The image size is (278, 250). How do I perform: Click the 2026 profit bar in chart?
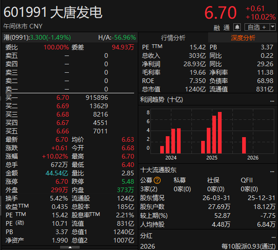pyautogui.click(x=244, y=145)
